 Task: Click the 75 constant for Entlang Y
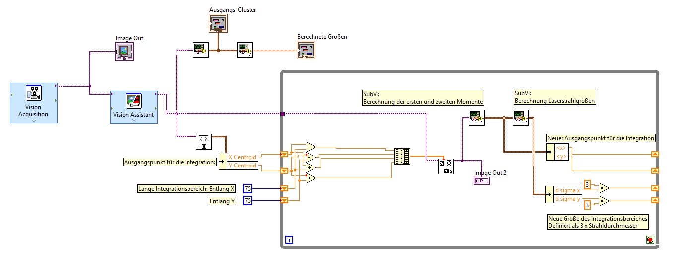pos(248,200)
